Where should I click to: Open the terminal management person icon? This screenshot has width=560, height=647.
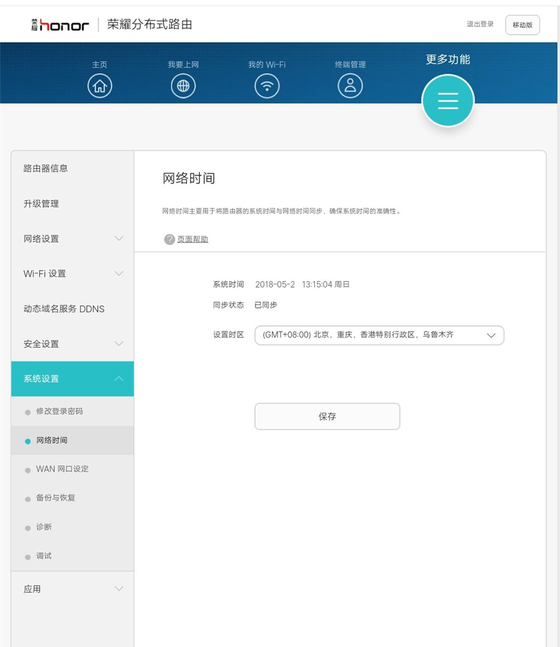[350, 86]
